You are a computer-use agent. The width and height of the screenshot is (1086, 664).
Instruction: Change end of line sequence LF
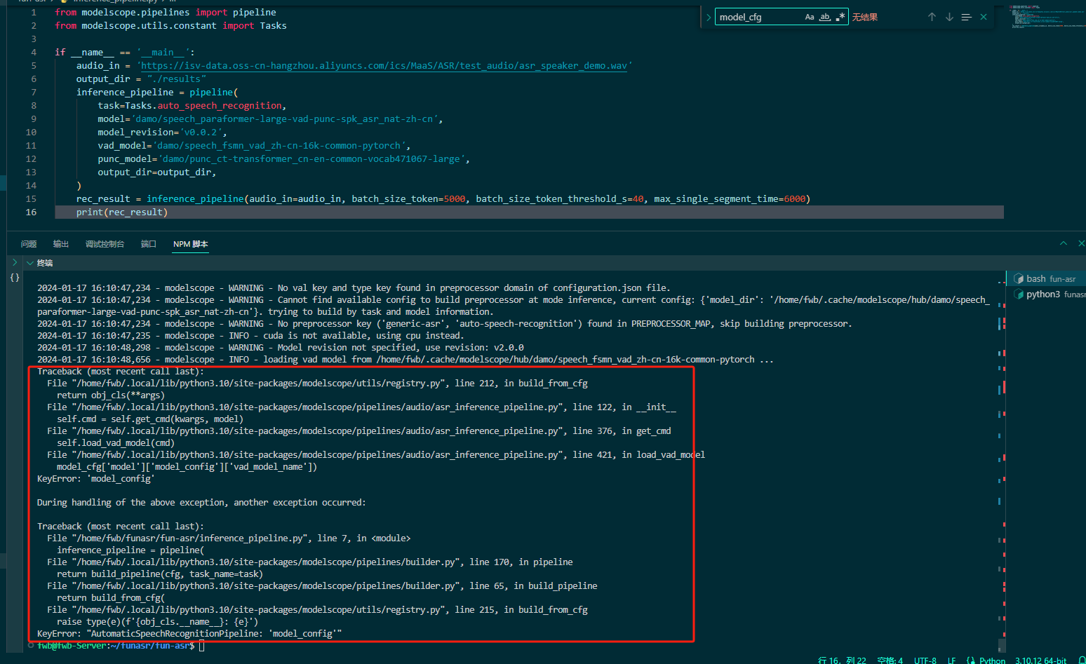click(x=951, y=660)
